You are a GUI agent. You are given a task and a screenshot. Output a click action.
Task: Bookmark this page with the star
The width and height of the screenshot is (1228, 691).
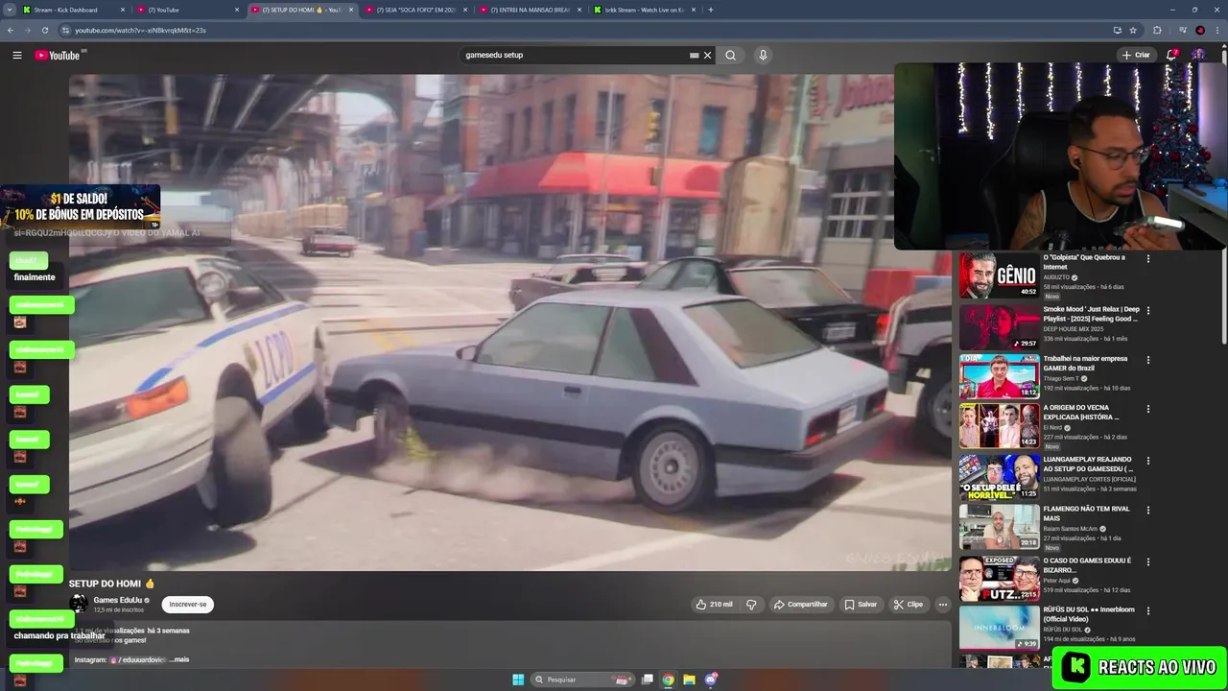1133,30
